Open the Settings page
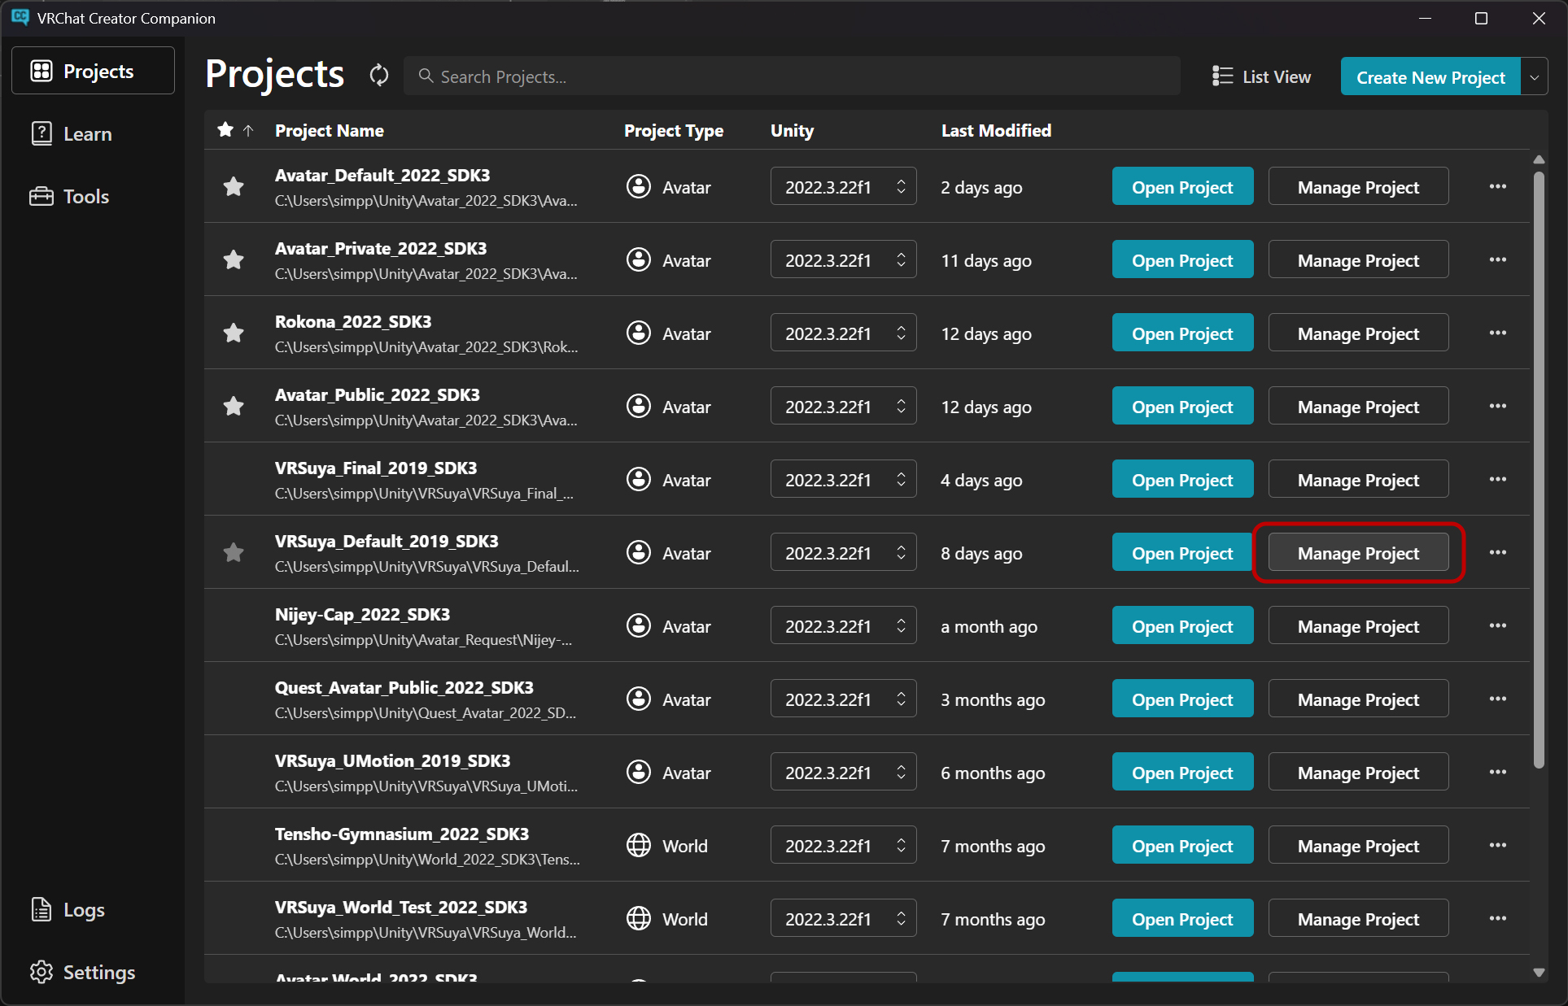The image size is (1568, 1006). 93,972
